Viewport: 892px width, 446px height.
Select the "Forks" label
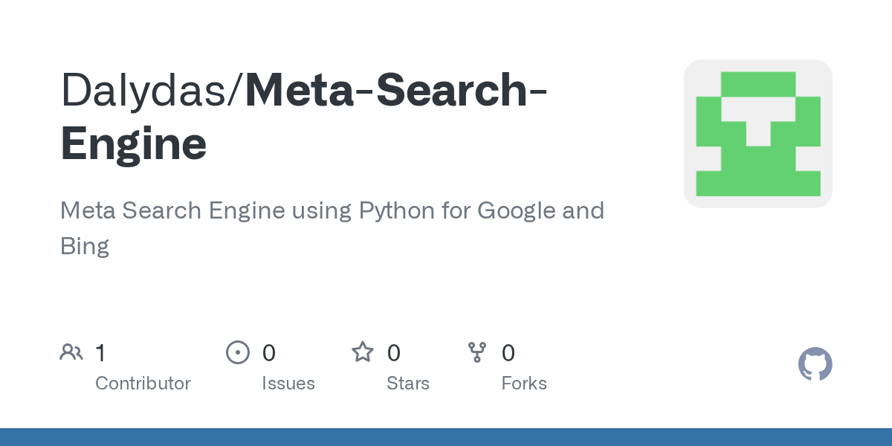coord(524,384)
